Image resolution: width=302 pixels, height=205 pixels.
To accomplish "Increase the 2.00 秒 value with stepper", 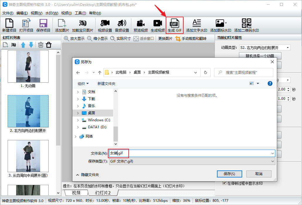I will tap(288, 88).
